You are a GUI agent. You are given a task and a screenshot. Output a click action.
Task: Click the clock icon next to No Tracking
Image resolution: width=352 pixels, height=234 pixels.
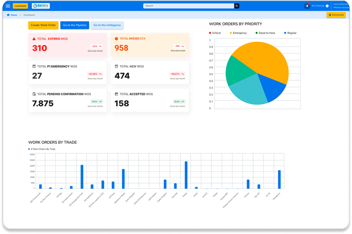tap(327, 6)
